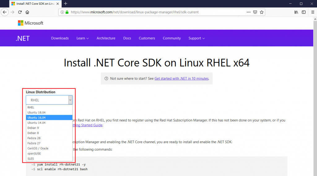Open the Library icon in toolbar
The width and height of the screenshot is (317, 176).
[296, 12]
